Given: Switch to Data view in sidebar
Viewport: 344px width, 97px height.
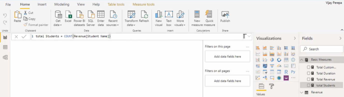Looking at the screenshot, I should pos(5,47).
